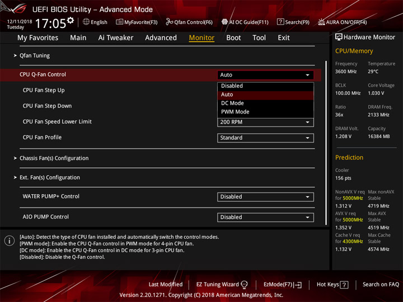Choose Disabled in the Q-Fan dropdown list
The image size is (403, 302).
coord(265,86)
